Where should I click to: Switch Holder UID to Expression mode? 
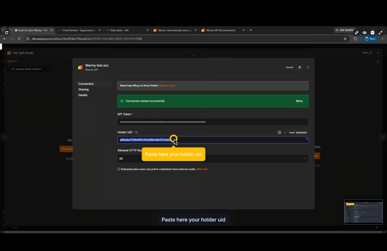301,132
